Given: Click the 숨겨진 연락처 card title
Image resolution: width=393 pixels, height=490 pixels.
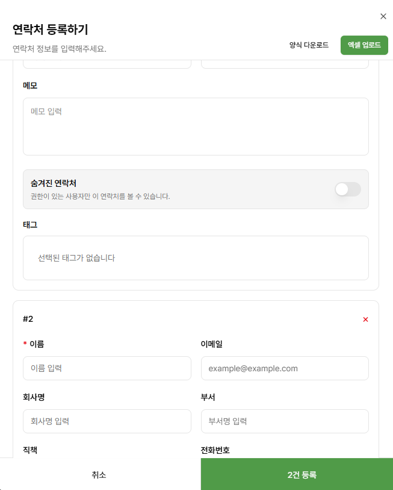Looking at the screenshot, I should [x=54, y=183].
